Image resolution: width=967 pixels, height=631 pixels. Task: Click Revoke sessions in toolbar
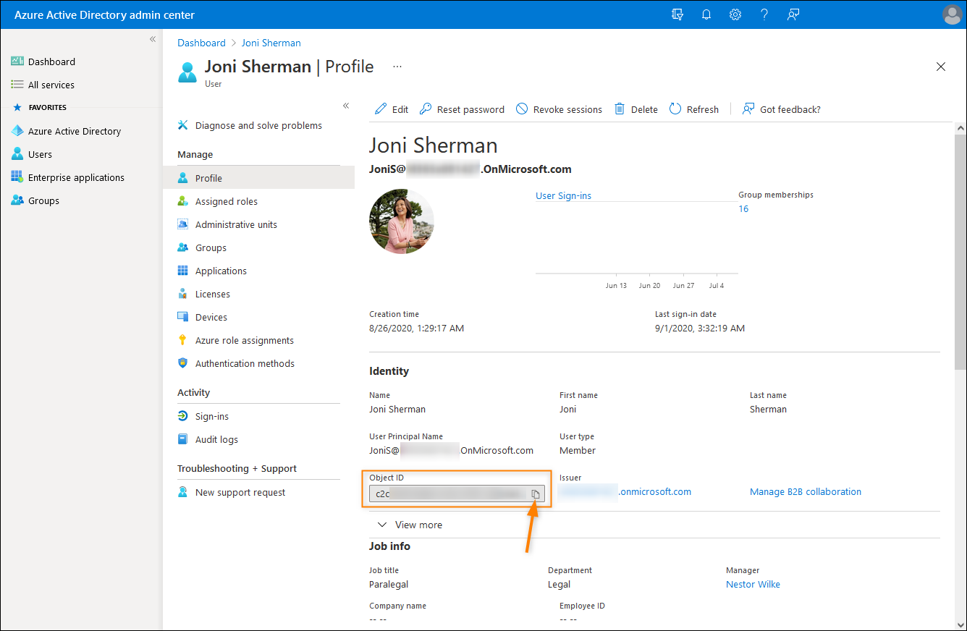point(559,109)
